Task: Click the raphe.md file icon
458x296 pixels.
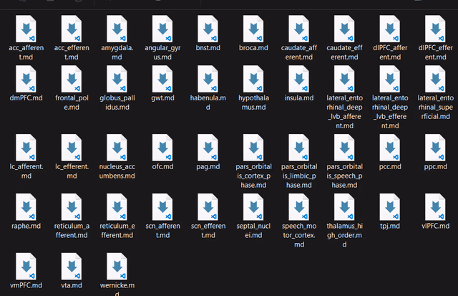Action: [x=26, y=207]
